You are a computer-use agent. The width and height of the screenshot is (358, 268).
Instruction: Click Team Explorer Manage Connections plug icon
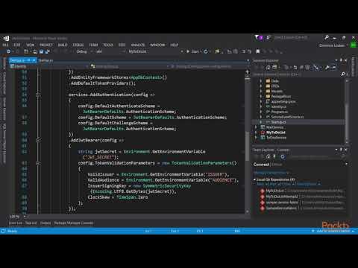[x=274, y=156]
